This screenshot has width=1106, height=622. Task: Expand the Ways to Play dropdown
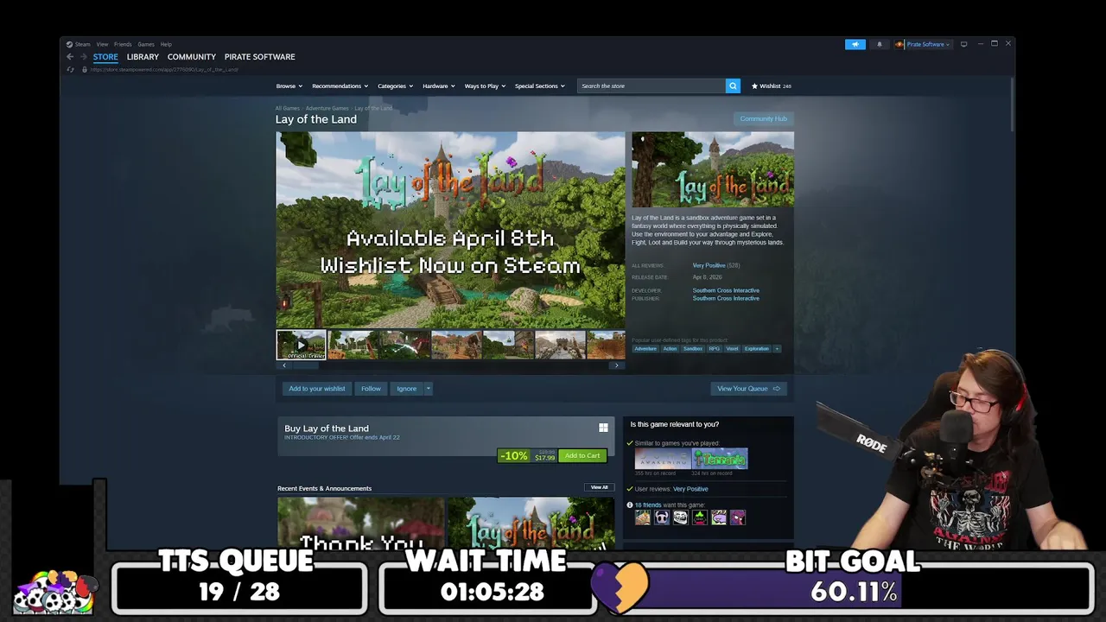pyautogui.click(x=485, y=86)
